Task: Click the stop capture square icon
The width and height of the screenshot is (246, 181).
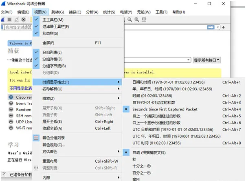Action: point(9,20)
